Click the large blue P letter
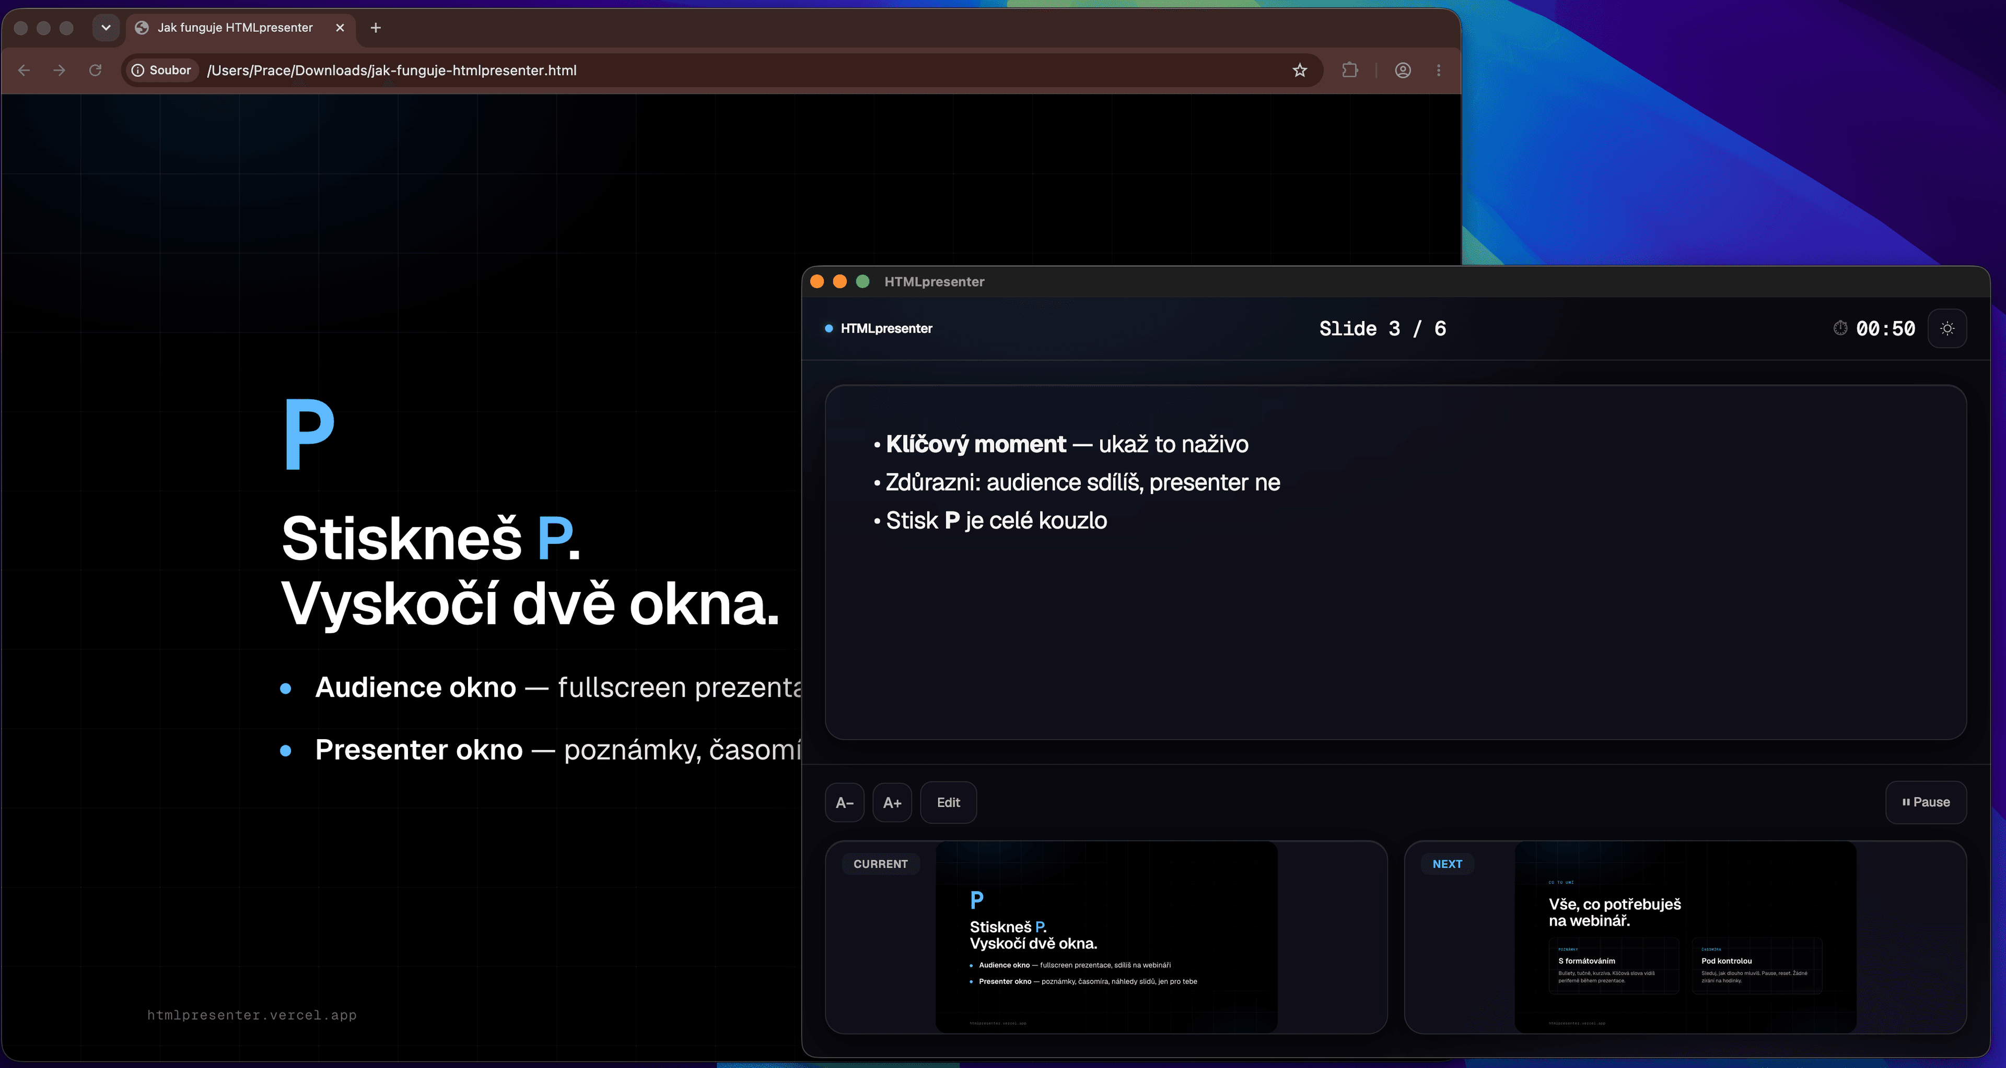The height and width of the screenshot is (1068, 2006). tap(309, 435)
